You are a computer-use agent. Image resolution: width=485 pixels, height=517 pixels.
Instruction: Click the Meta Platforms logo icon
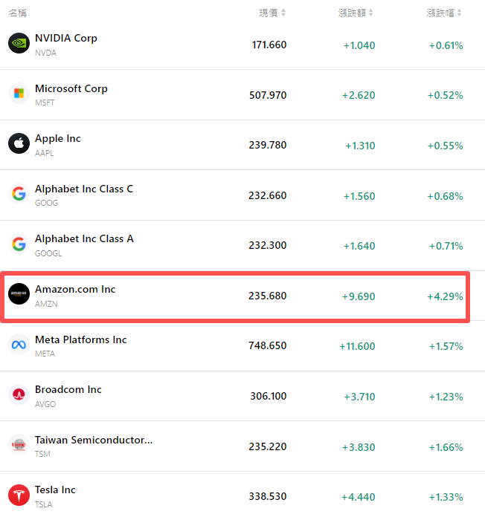(x=19, y=345)
